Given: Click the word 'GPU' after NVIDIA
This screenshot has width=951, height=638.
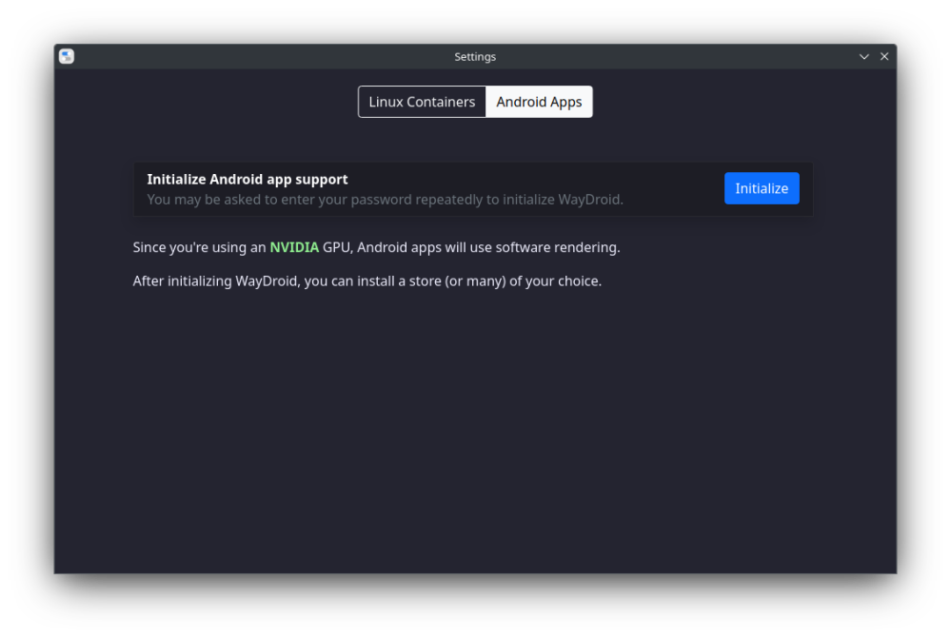Looking at the screenshot, I should [x=338, y=247].
